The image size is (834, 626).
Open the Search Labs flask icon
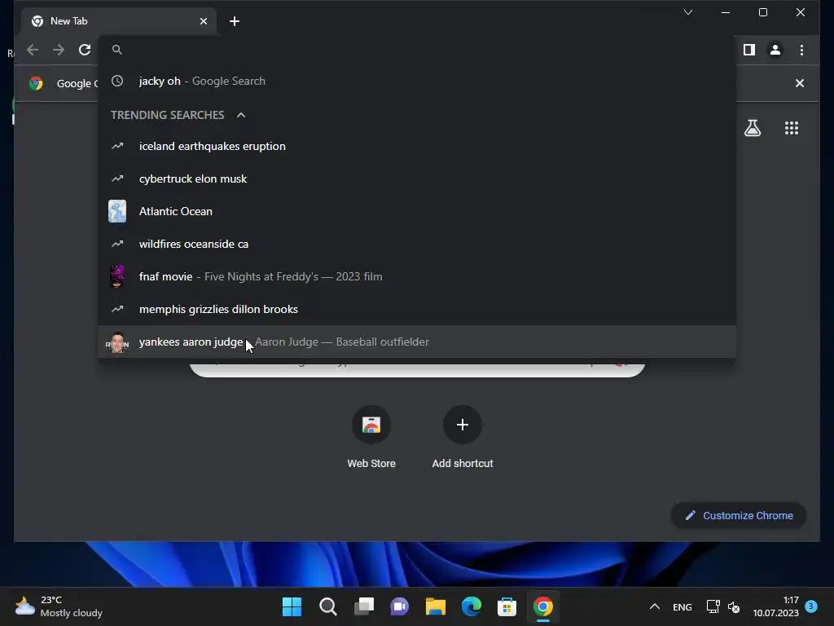click(x=752, y=128)
